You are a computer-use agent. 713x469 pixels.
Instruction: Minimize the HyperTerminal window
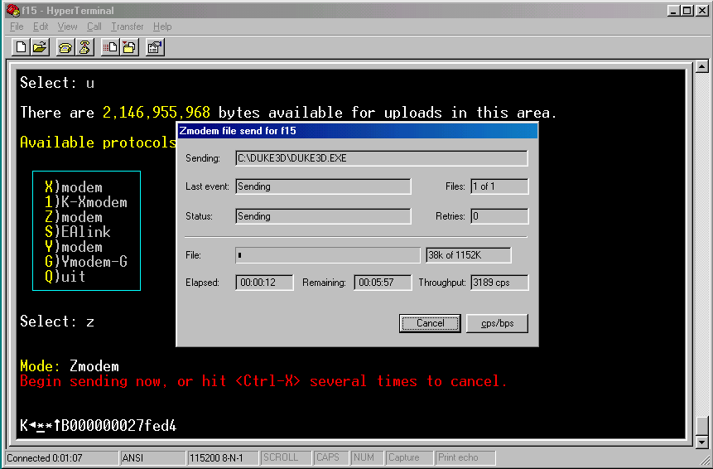point(674,11)
